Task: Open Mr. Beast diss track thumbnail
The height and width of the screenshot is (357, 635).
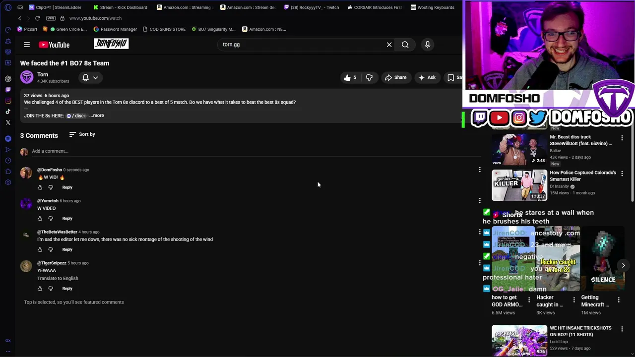Action: [519, 149]
